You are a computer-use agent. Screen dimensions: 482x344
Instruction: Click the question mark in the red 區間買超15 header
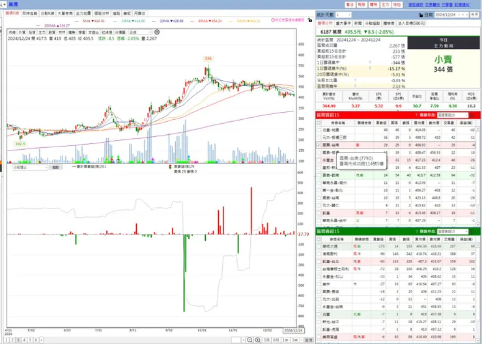tap(416, 115)
